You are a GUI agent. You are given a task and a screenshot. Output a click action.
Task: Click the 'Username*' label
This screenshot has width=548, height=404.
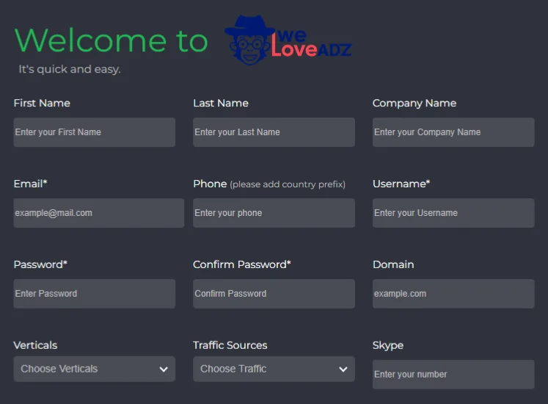(401, 184)
